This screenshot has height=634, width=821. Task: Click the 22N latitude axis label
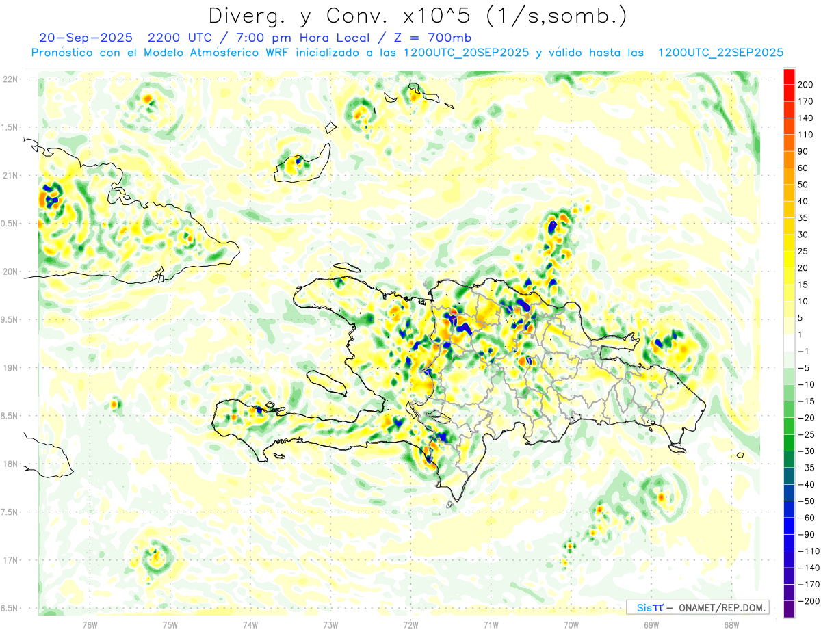pyautogui.click(x=11, y=79)
